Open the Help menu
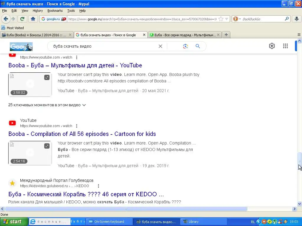The width and height of the screenshot is (302, 226). point(83,11)
